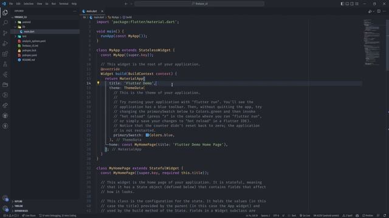Image resolution: width=389 pixels, height=218 pixels.
Task: Open analysis_options.yaml file
Action: 44,41
